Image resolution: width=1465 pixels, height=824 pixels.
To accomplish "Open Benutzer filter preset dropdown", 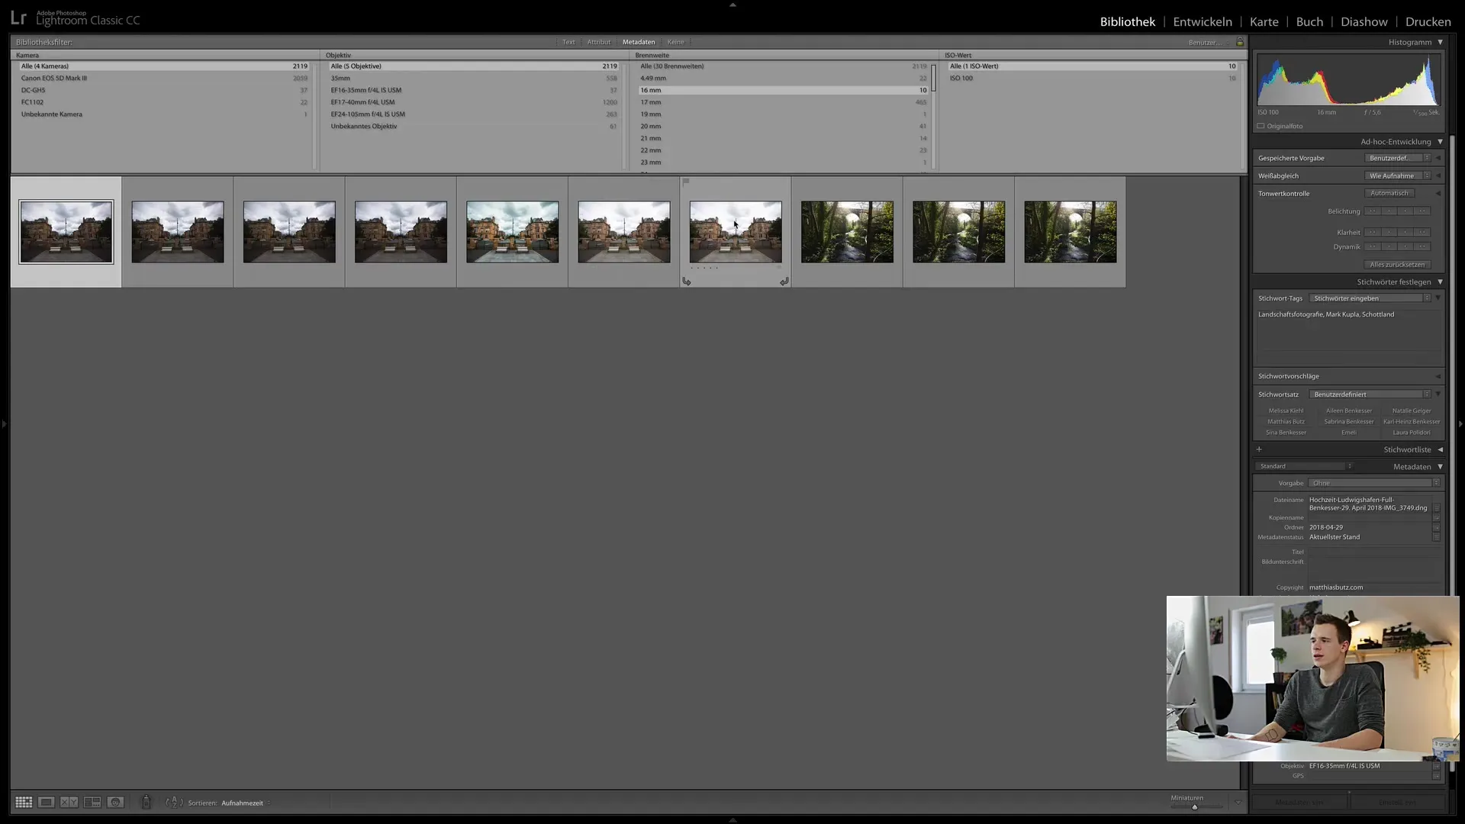I will point(1209,43).
